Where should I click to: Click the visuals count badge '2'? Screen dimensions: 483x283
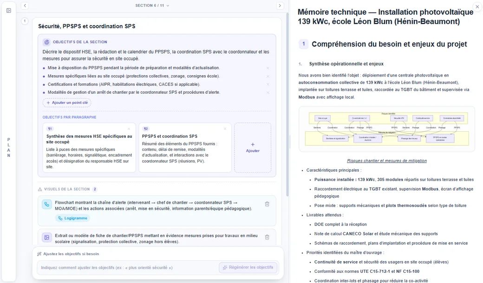(x=95, y=189)
